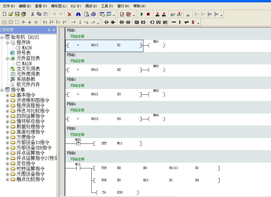Screen dimensions: 271x197
Task: Open the 调试(D) menu
Action: (91, 6)
